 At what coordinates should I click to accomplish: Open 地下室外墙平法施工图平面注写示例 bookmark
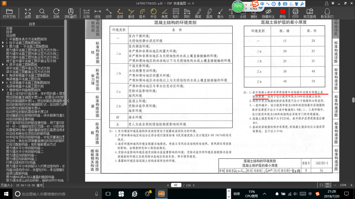[x=31, y=61]
